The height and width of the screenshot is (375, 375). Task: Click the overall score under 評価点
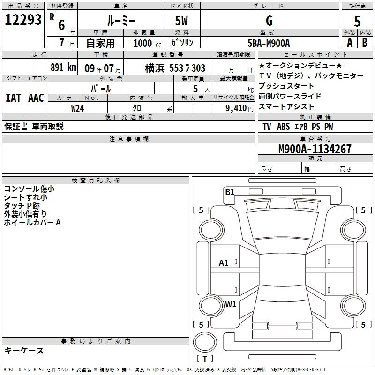357,21
